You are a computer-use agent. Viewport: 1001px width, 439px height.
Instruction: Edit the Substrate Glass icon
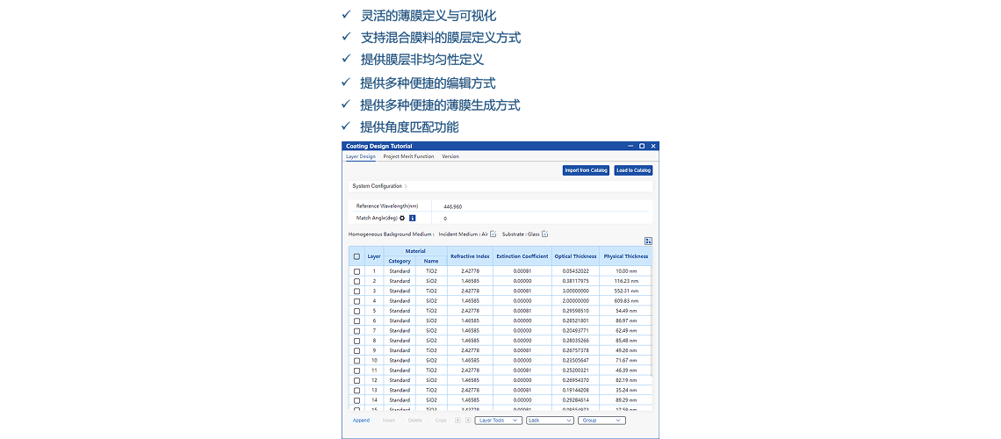545,234
